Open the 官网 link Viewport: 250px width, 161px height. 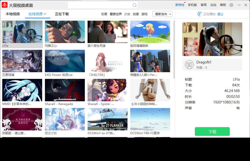click(204, 5)
